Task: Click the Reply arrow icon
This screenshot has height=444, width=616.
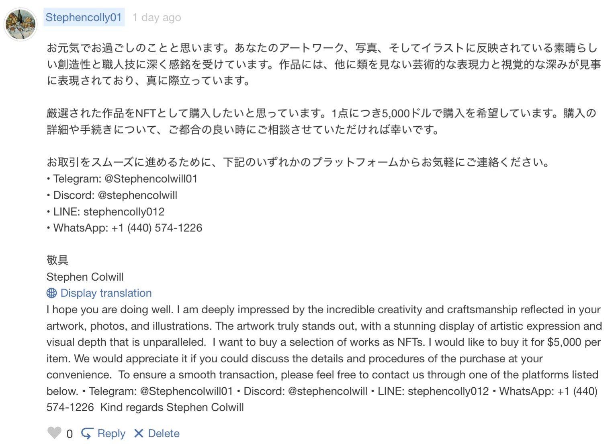Action: pyautogui.click(x=87, y=434)
